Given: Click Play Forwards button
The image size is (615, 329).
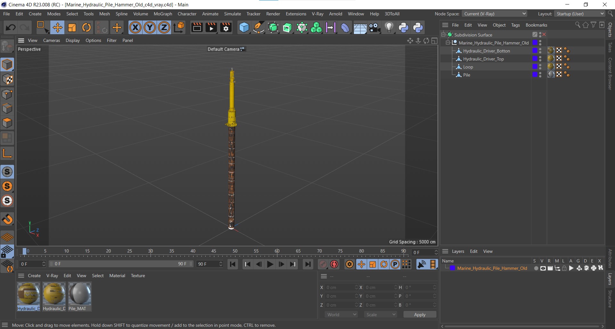Looking at the screenshot, I should pyautogui.click(x=270, y=264).
